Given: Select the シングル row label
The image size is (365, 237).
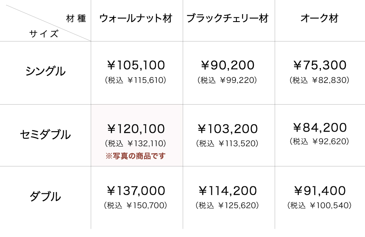Looking at the screenshot, I should 45,71.
